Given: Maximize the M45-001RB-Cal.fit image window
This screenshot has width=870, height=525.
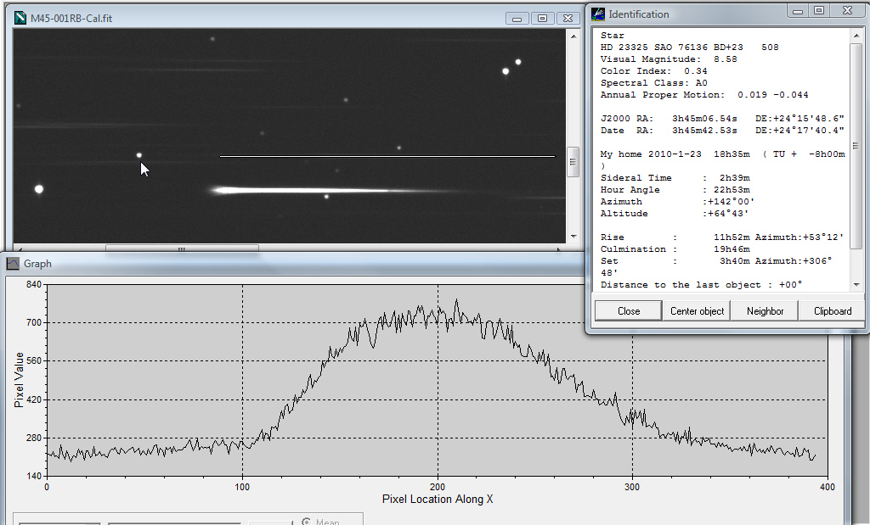Looking at the screenshot, I should [x=542, y=19].
